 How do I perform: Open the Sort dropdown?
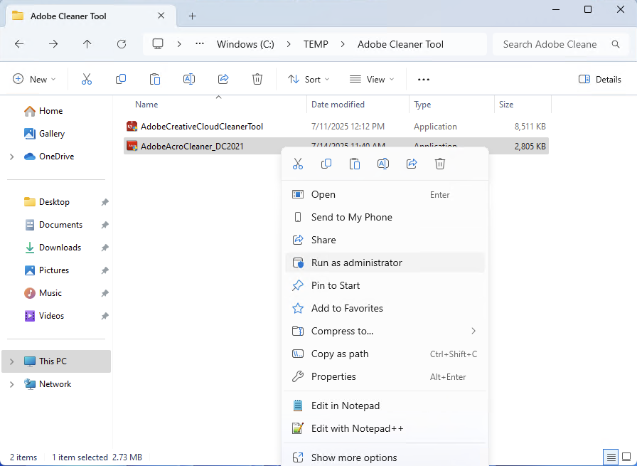[x=309, y=79]
